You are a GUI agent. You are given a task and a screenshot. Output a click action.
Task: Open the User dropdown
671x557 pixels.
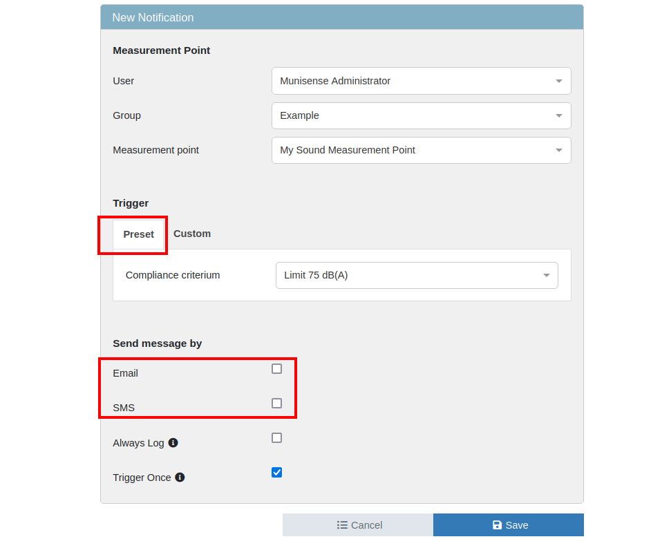pyautogui.click(x=421, y=81)
